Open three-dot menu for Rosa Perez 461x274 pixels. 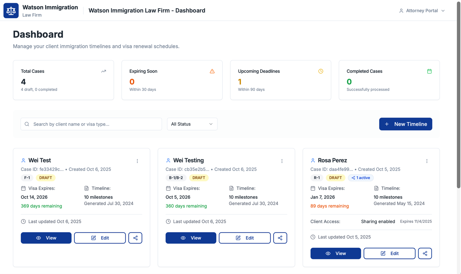point(427,161)
